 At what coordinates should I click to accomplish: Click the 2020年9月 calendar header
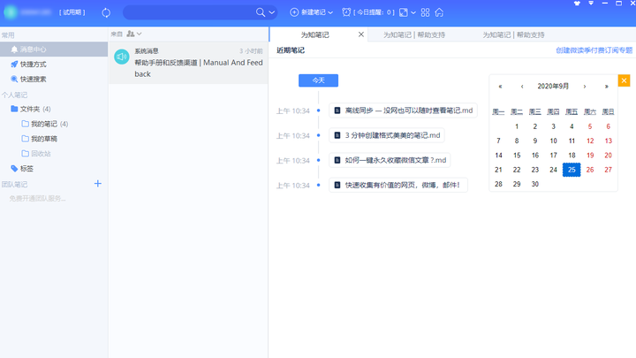(x=553, y=86)
